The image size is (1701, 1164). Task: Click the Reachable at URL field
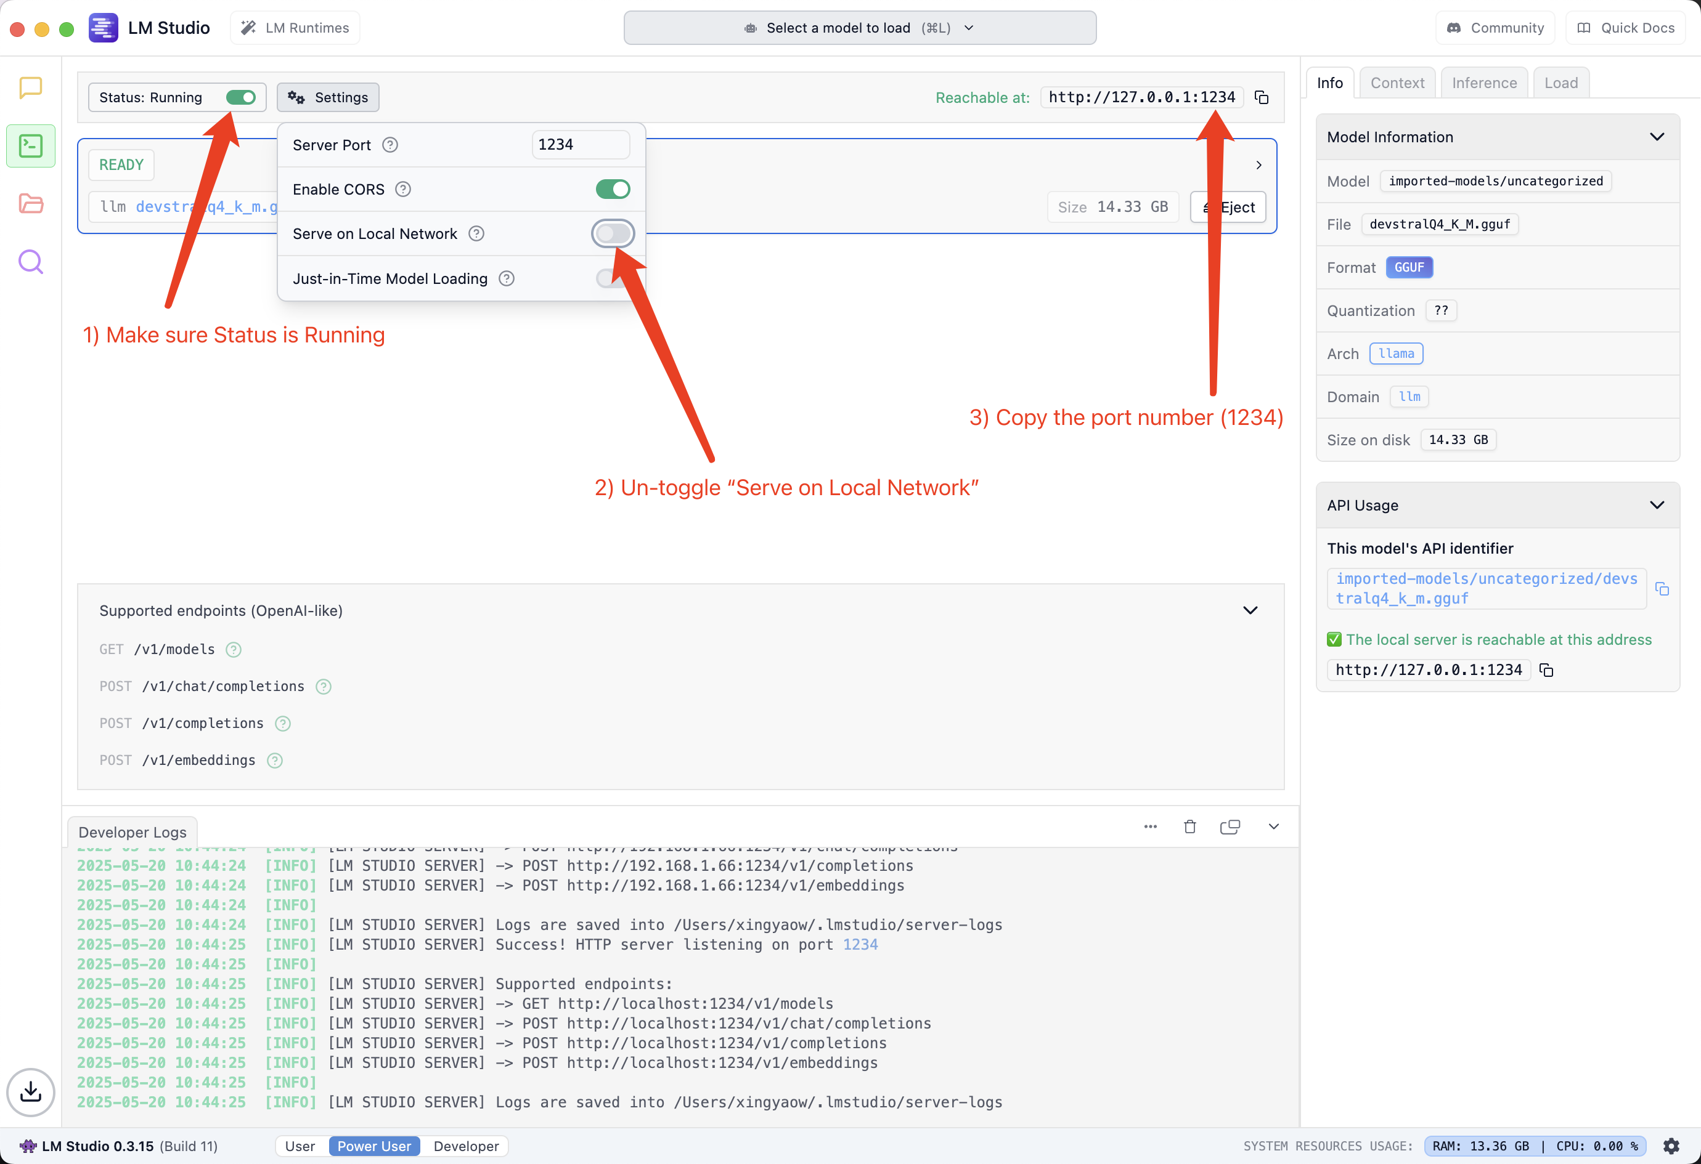point(1142,97)
